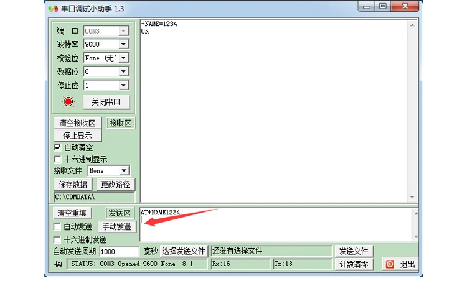
Task: Click the 自动发送周期 input field
Action: 119,252
